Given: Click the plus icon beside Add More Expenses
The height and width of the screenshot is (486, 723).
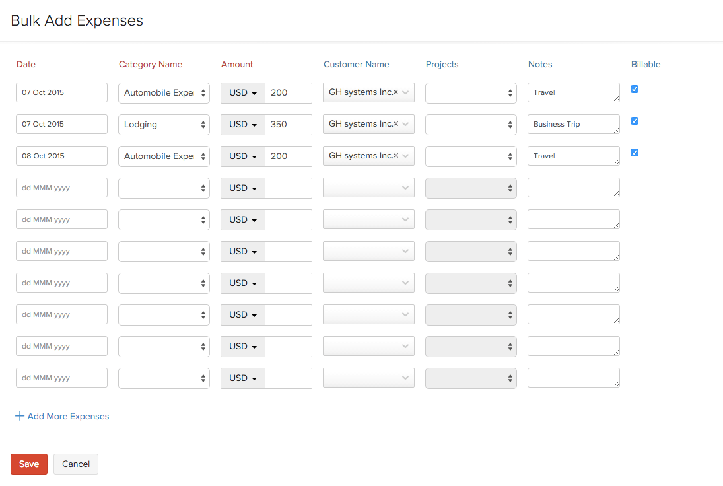Looking at the screenshot, I should [20, 416].
